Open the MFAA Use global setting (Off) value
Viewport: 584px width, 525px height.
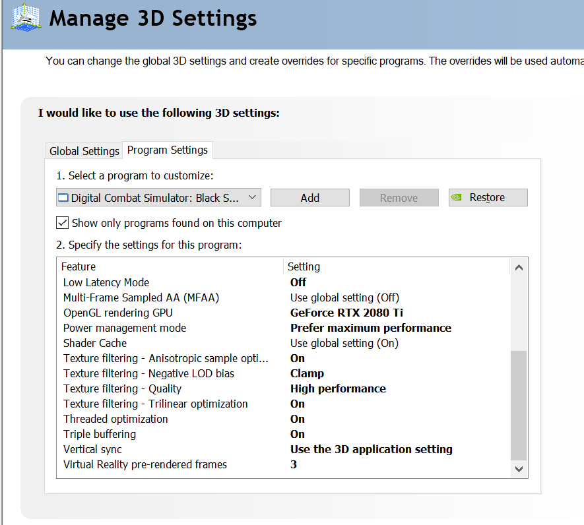tap(345, 298)
